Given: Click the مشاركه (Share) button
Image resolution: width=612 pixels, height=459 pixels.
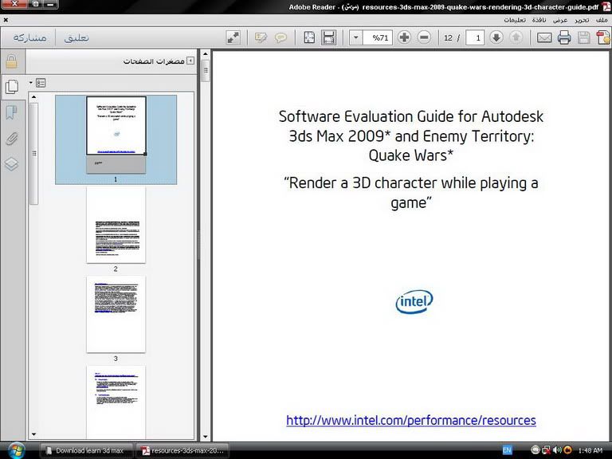Looking at the screenshot, I should point(29,38).
